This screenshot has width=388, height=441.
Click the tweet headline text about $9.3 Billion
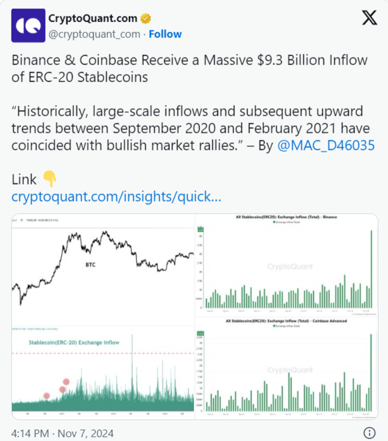(x=190, y=69)
